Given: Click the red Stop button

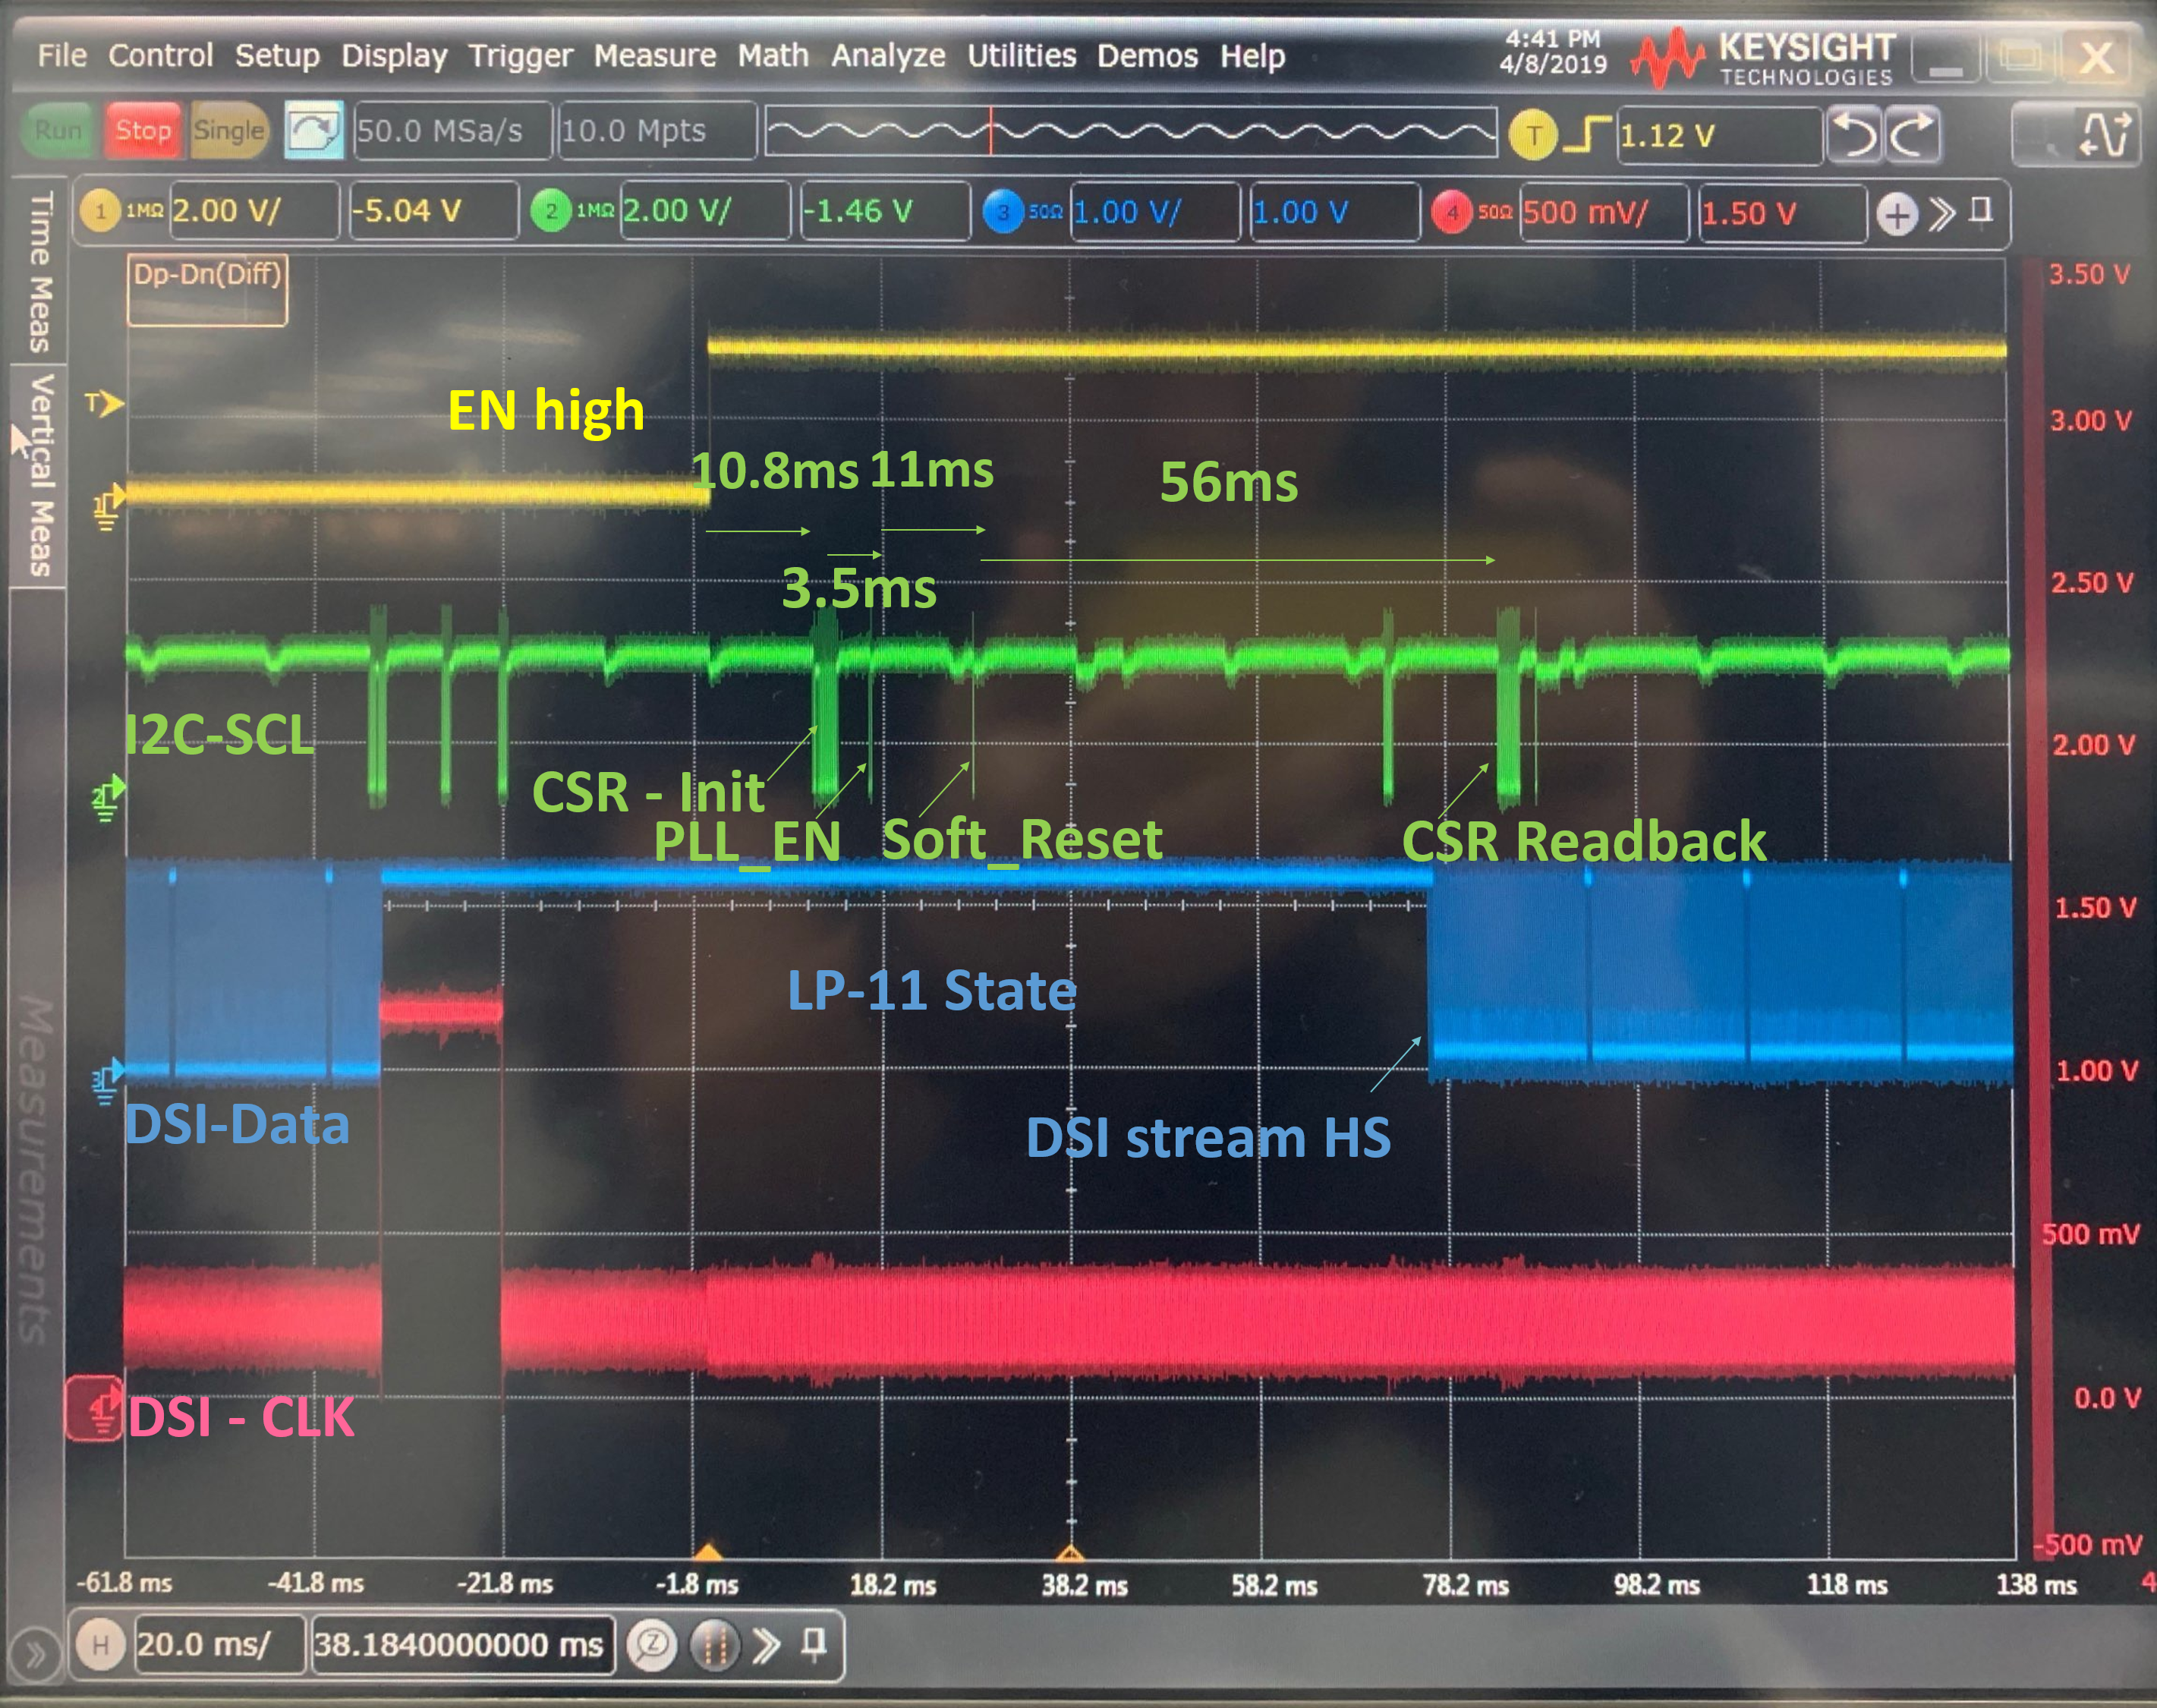Looking at the screenshot, I should (142, 130).
